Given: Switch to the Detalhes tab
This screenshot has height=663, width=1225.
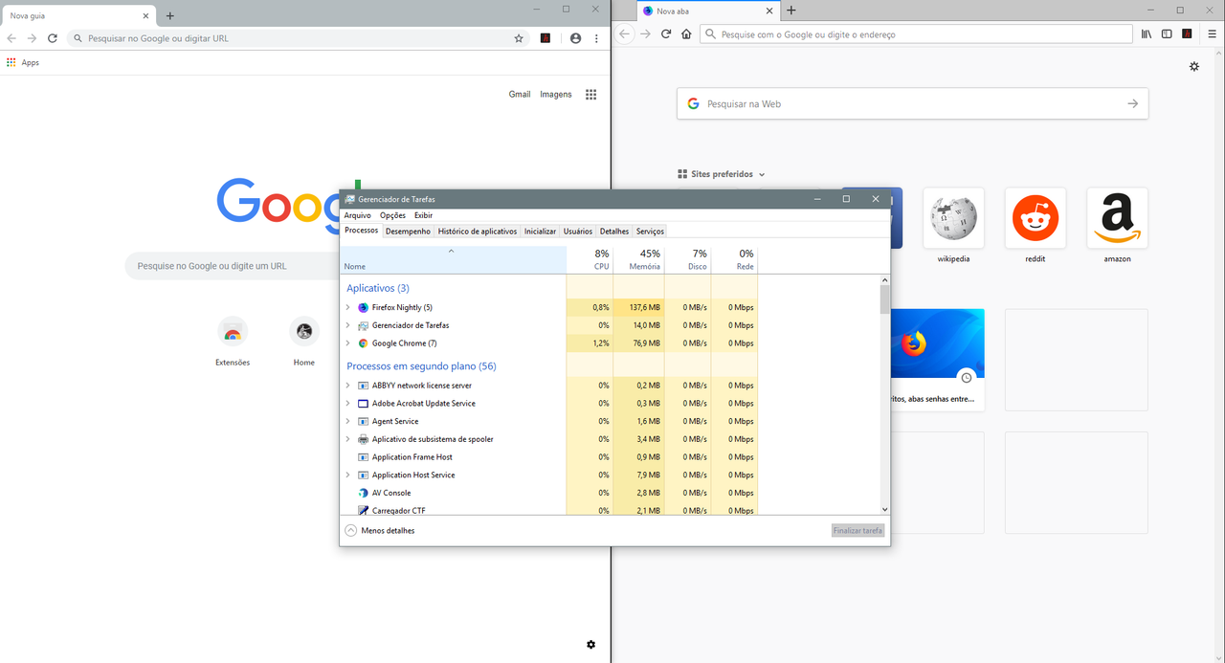Looking at the screenshot, I should point(614,232).
